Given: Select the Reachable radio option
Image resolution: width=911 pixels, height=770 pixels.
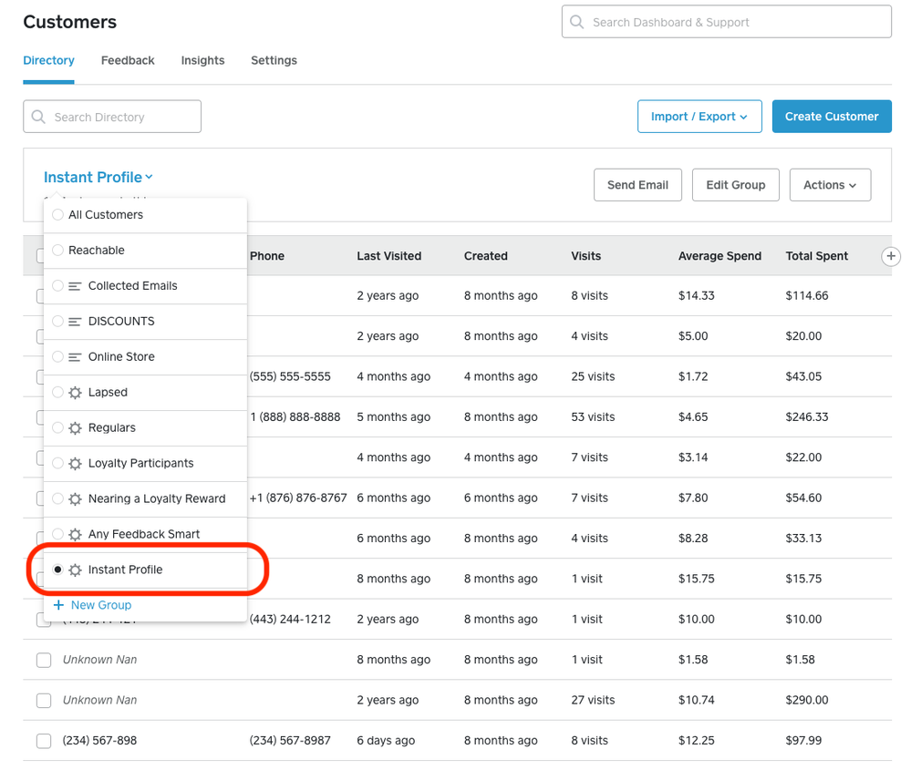Looking at the screenshot, I should coord(57,251).
